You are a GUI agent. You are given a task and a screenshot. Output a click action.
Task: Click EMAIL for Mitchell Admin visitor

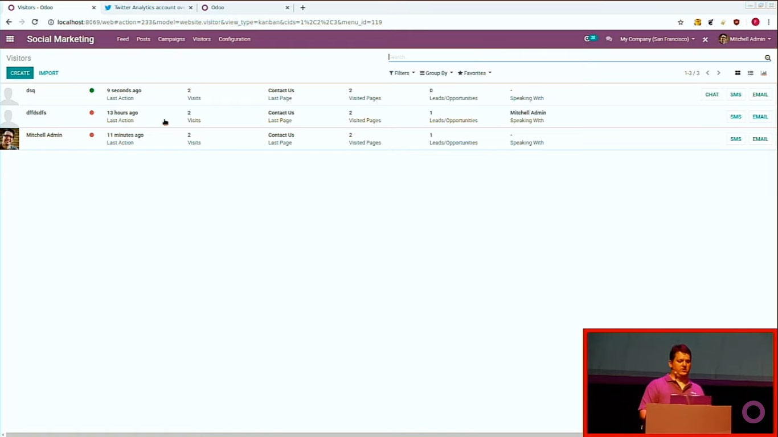(x=760, y=139)
